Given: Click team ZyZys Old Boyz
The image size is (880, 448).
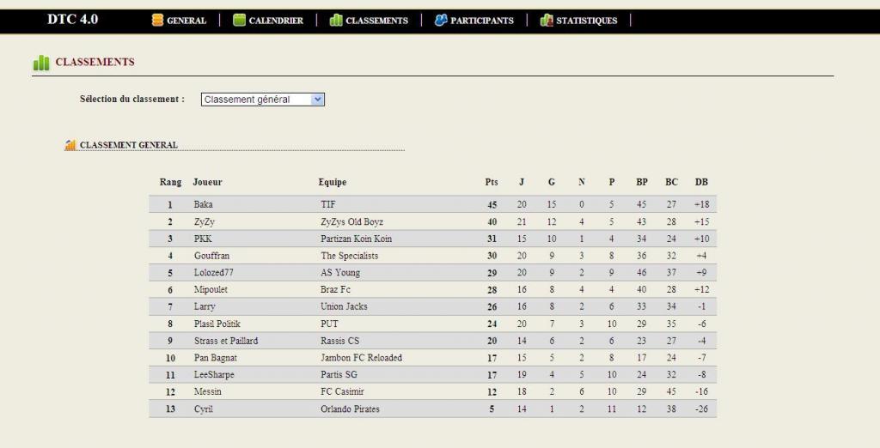Looking at the screenshot, I should click(x=351, y=221).
